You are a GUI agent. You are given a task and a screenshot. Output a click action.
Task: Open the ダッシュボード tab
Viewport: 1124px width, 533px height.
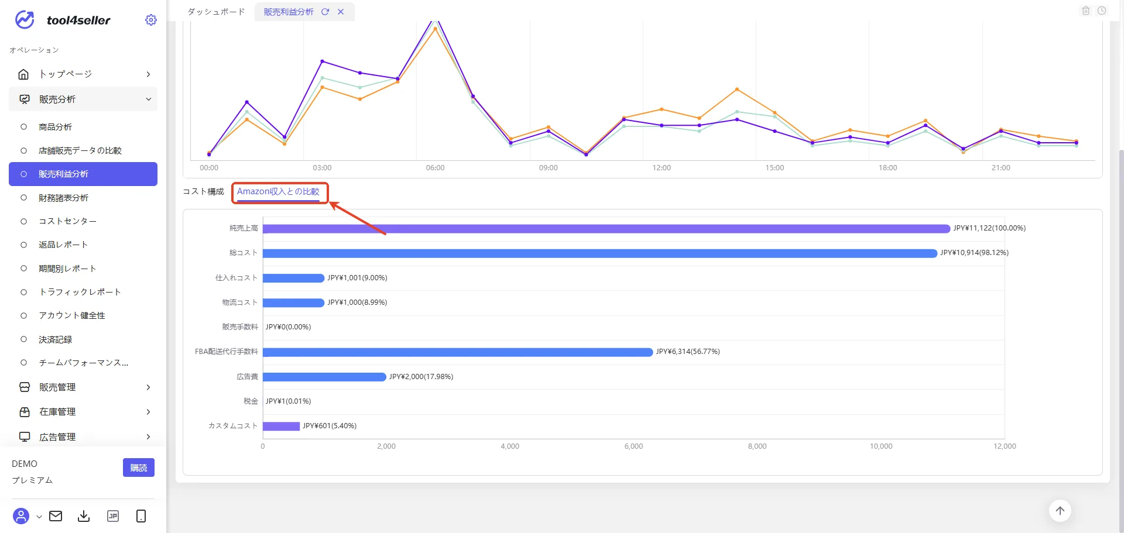(216, 12)
